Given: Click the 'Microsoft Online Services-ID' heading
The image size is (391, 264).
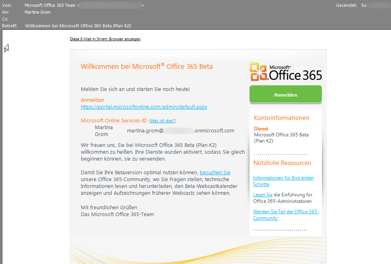Looking at the screenshot, I should click(114, 121).
